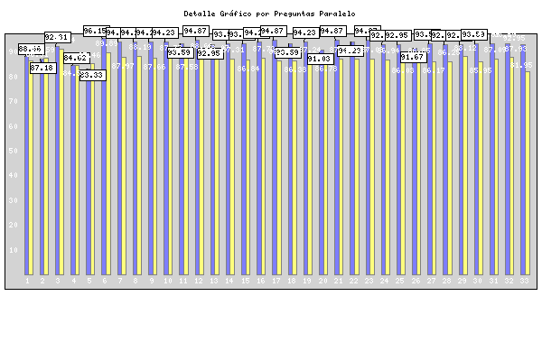Click y-axis tick label 80
This screenshot has height=361, width=542.
coord(14,77)
